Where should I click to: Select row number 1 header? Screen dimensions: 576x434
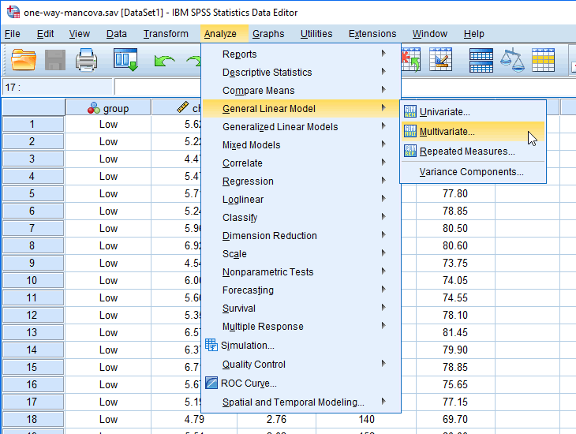[x=33, y=124]
